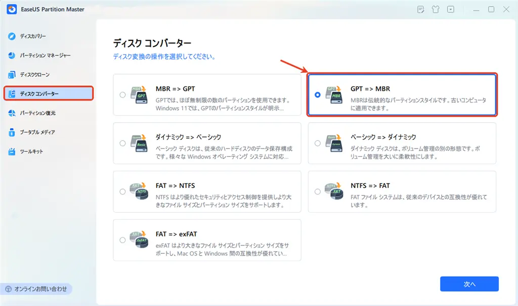Open the EaseUS Partition Master app menu icon
The image size is (518, 306).
coord(11,9)
